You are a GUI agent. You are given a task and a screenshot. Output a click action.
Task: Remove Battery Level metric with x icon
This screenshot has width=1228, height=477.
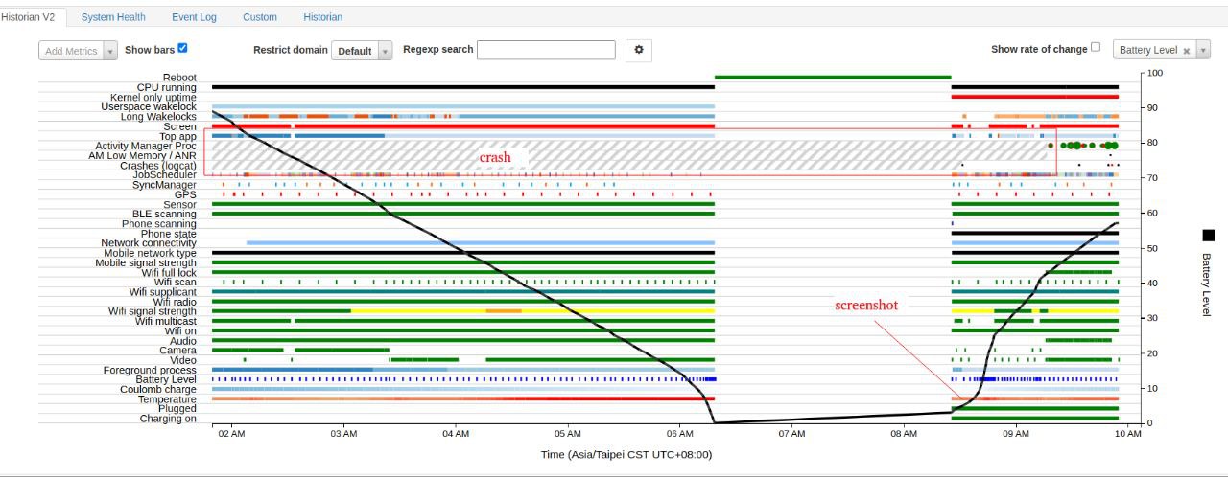pyautogui.click(x=1186, y=51)
